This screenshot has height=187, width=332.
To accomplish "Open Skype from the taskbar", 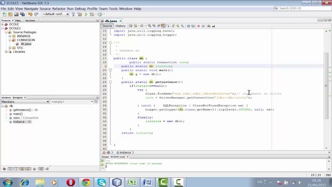I will (x=102, y=182).
